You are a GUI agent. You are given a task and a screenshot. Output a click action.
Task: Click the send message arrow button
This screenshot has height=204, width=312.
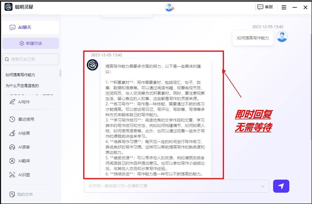point(281,186)
